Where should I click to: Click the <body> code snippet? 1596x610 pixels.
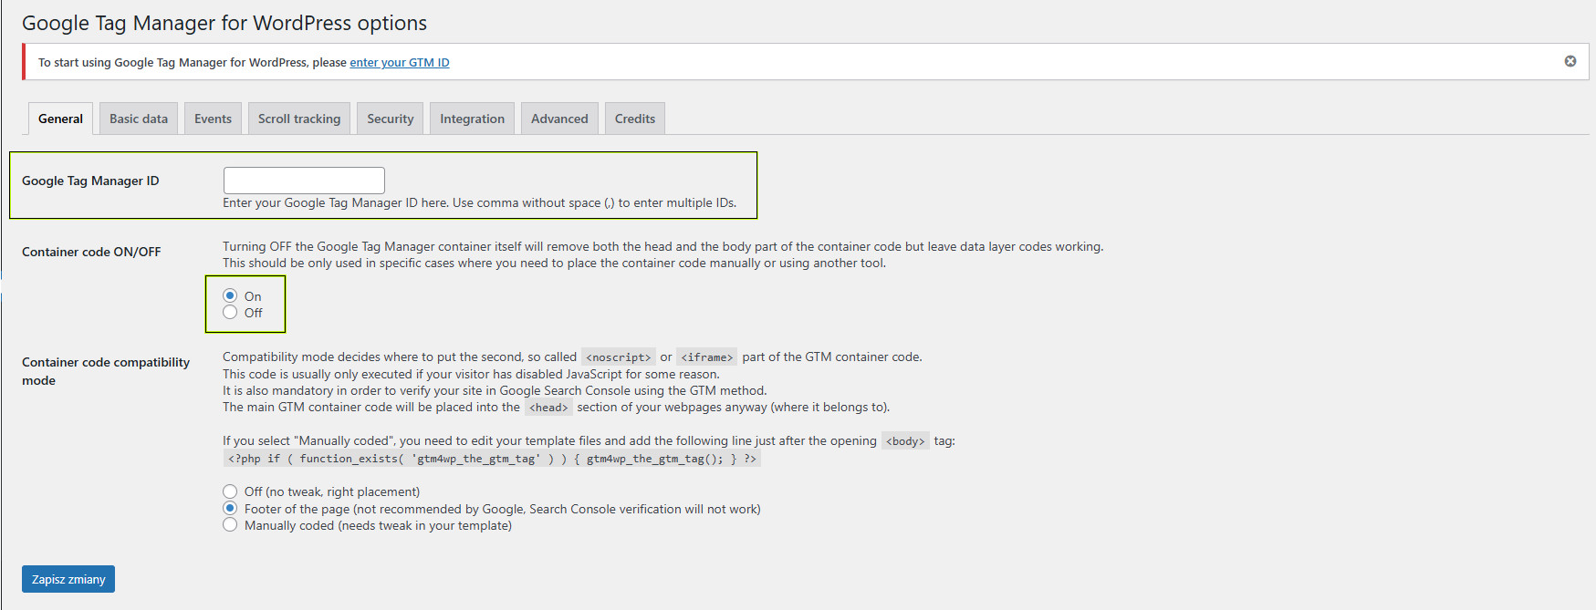(905, 441)
